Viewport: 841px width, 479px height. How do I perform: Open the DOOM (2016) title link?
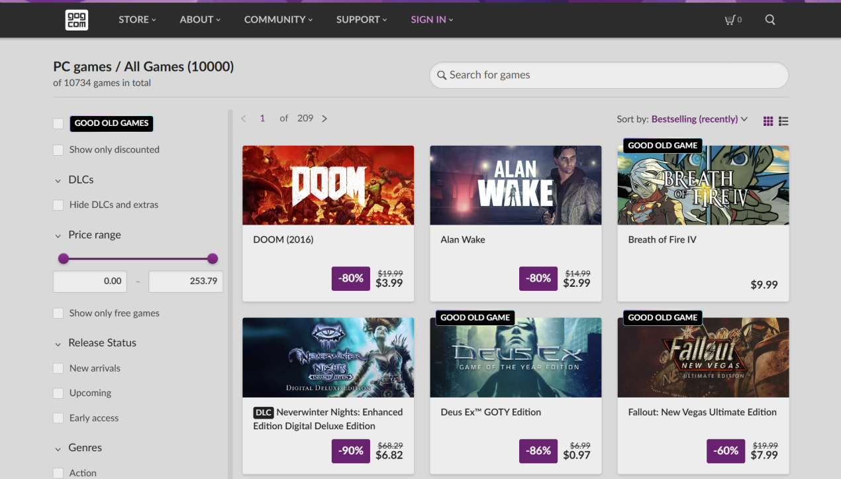[283, 240]
